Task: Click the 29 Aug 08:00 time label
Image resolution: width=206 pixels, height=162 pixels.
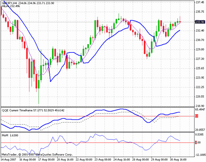Action: pyautogui.click(x=160, y=160)
